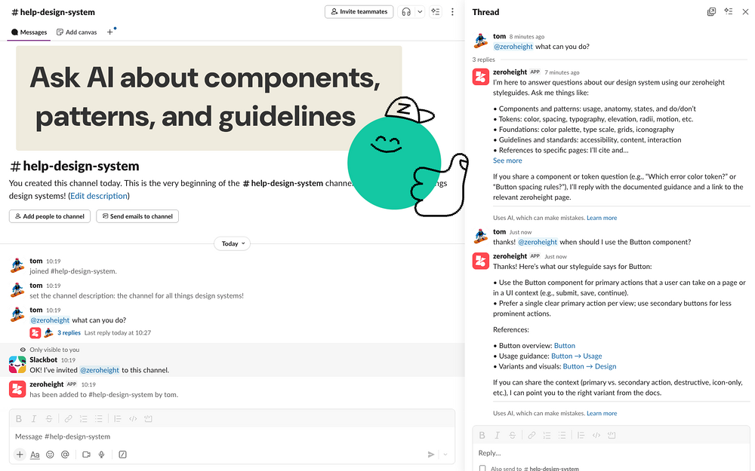This screenshot has width=755, height=471.
Task: Click zeroheight app avatar in channel message
Action: (17, 389)
